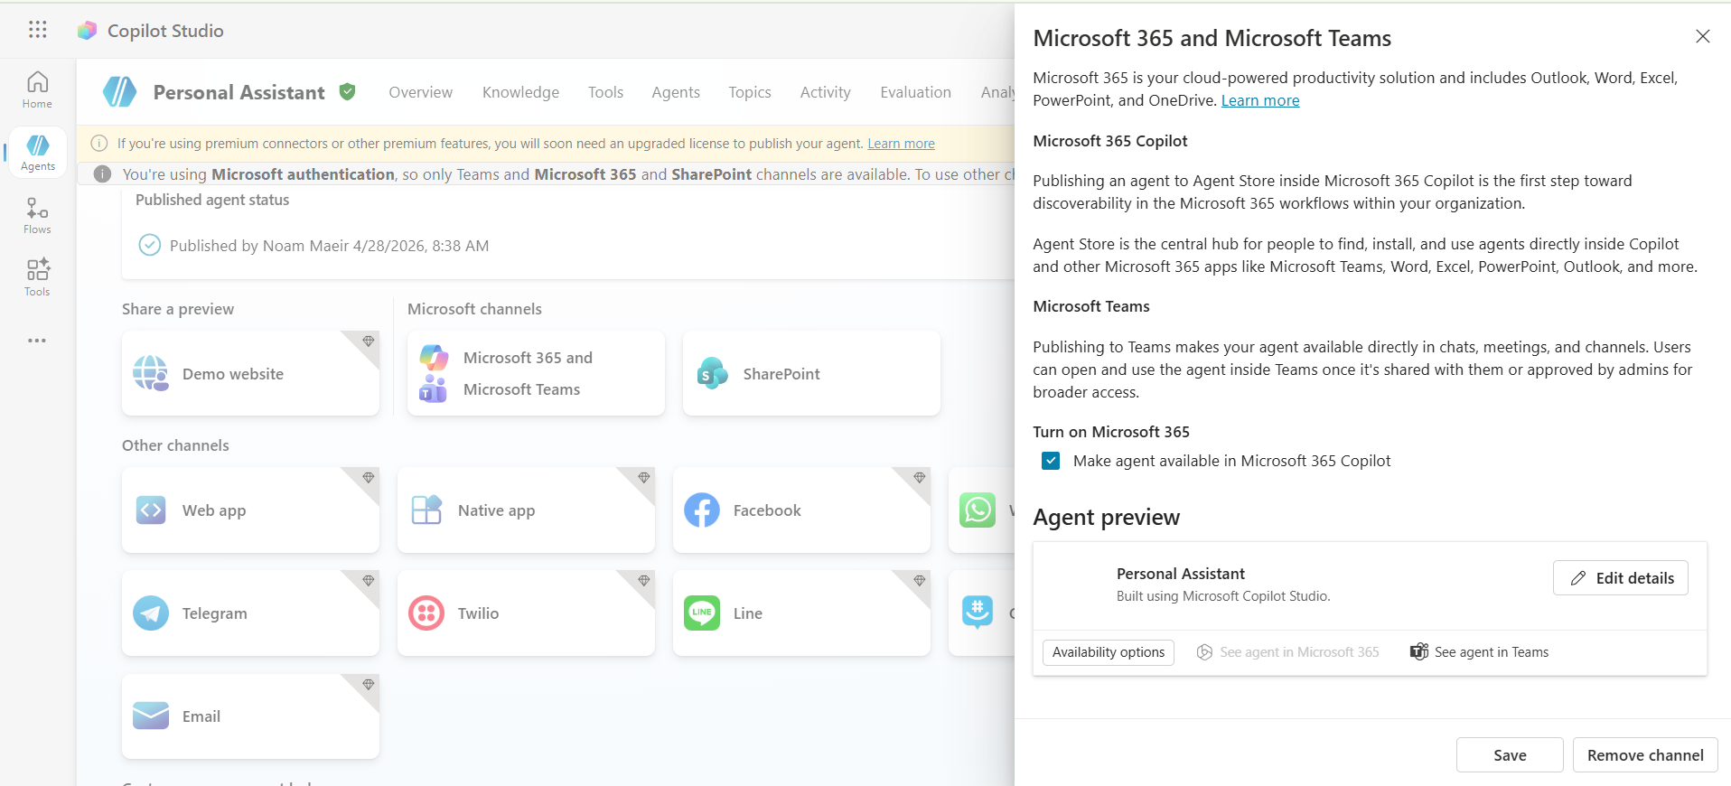Select the Demo website card
Image resolution: width=1731 pixels, height=786 pixels.
tap(250, 373)
